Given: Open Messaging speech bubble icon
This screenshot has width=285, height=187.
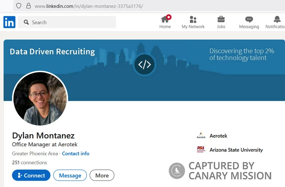Looking at the screenshot, I should pyautogui.click(x=249, y=20).
